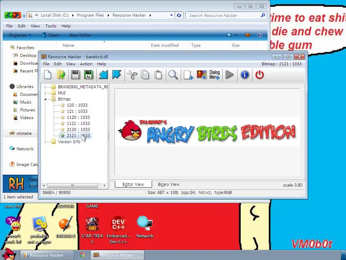Open the Organize dropdown in Explorer

click(20, 35)
